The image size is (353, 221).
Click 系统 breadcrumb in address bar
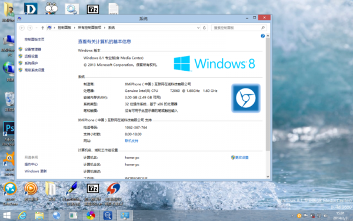tap(111, 28)
